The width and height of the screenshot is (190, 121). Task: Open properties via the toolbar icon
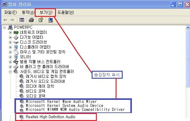point(41,20)
